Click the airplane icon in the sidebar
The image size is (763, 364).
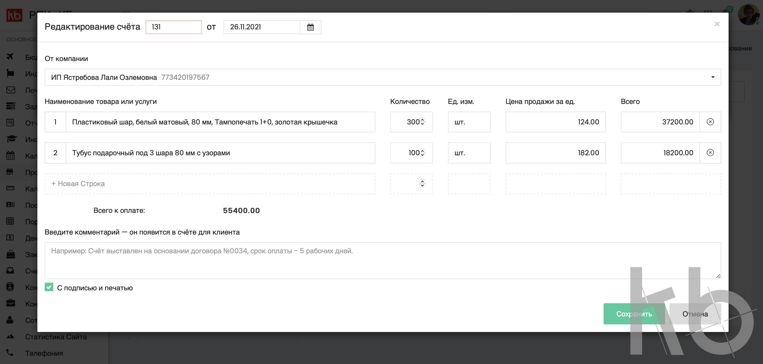pyautogui.click(x=10, y=56)
